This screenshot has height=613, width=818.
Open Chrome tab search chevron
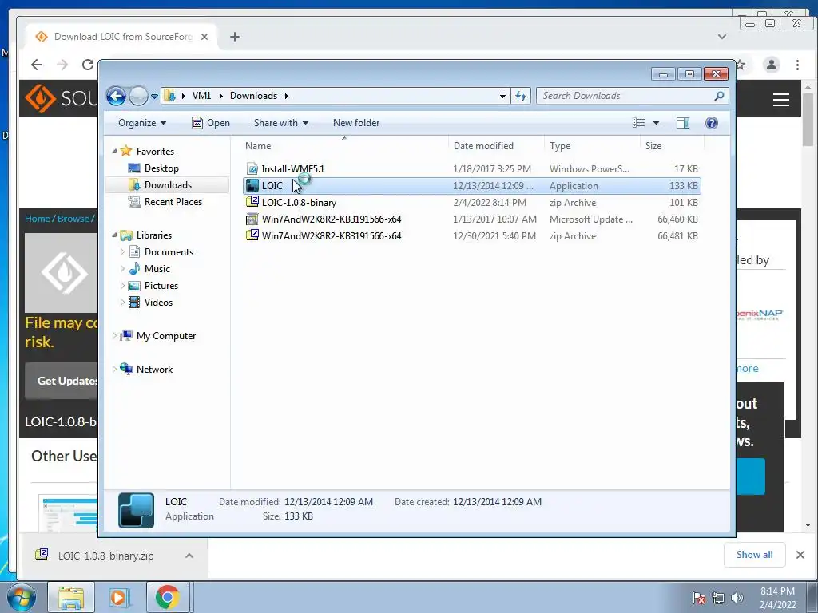(722, 37)
